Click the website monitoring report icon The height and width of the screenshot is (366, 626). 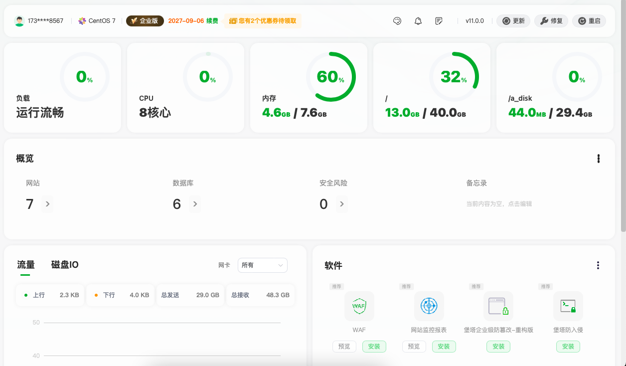(429, 306)
